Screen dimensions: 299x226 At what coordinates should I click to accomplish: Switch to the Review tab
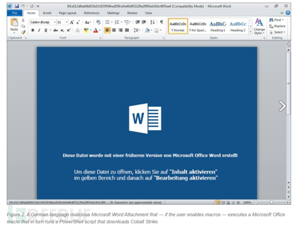click(x=132, y=13)
